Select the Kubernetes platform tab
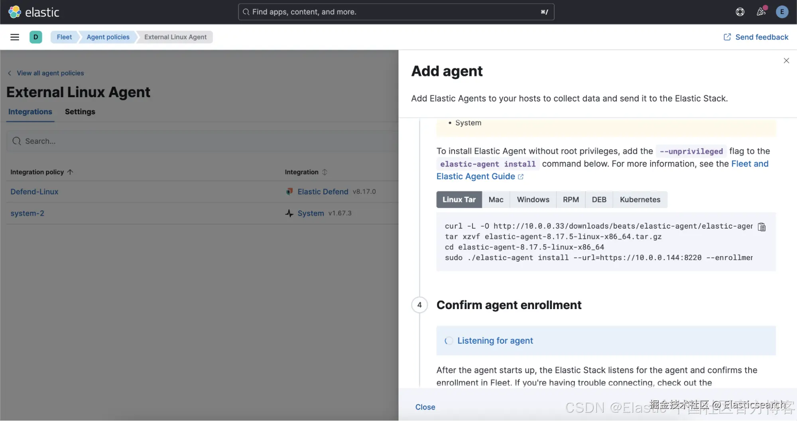The width and height of the screenshot is (797, 421). pyautogui.click(x=640, y=200)
